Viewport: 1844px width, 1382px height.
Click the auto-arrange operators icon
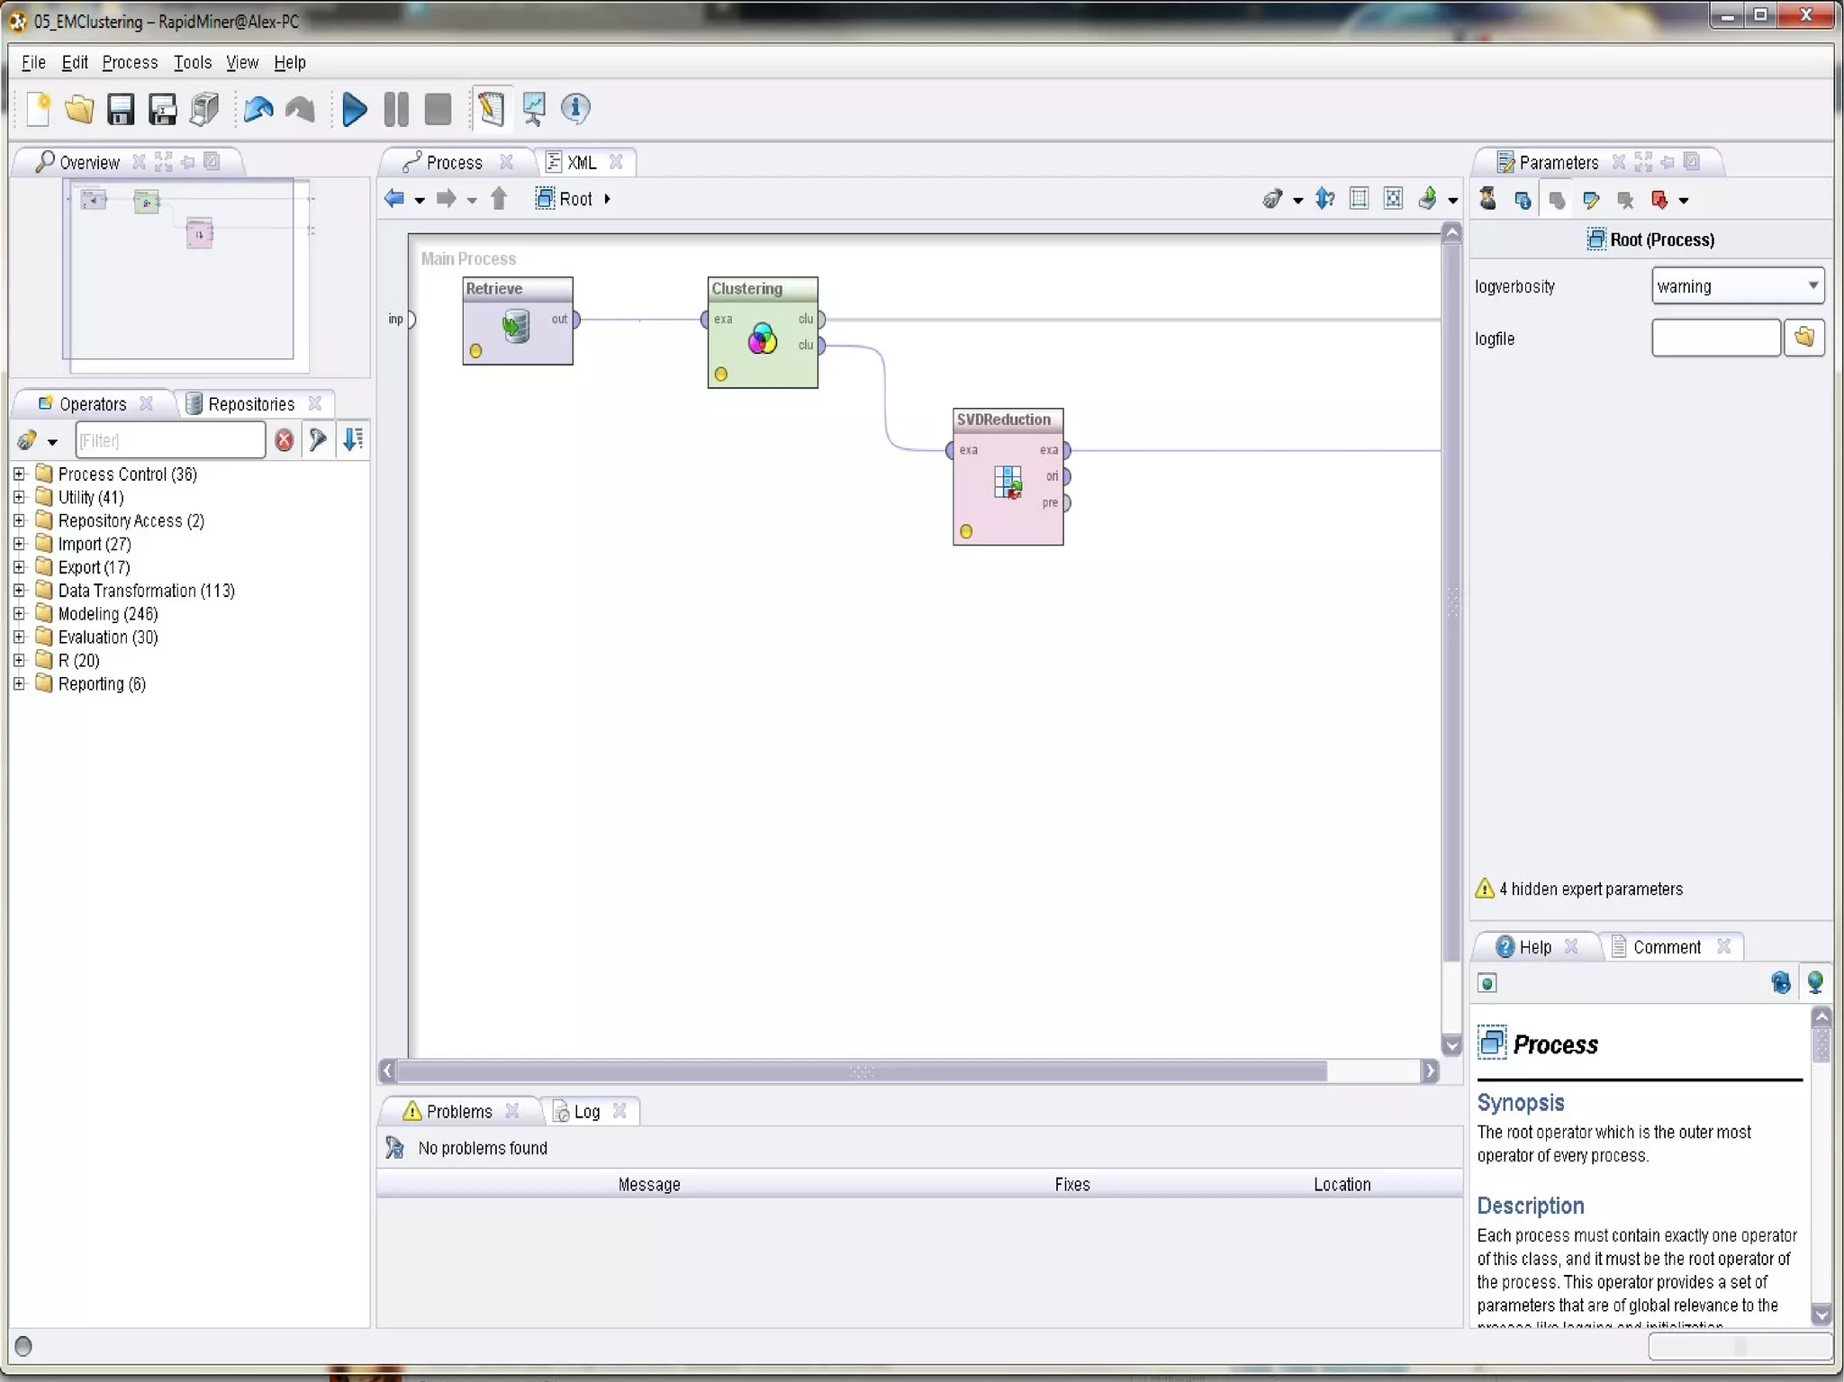[x=1324, y=199]
